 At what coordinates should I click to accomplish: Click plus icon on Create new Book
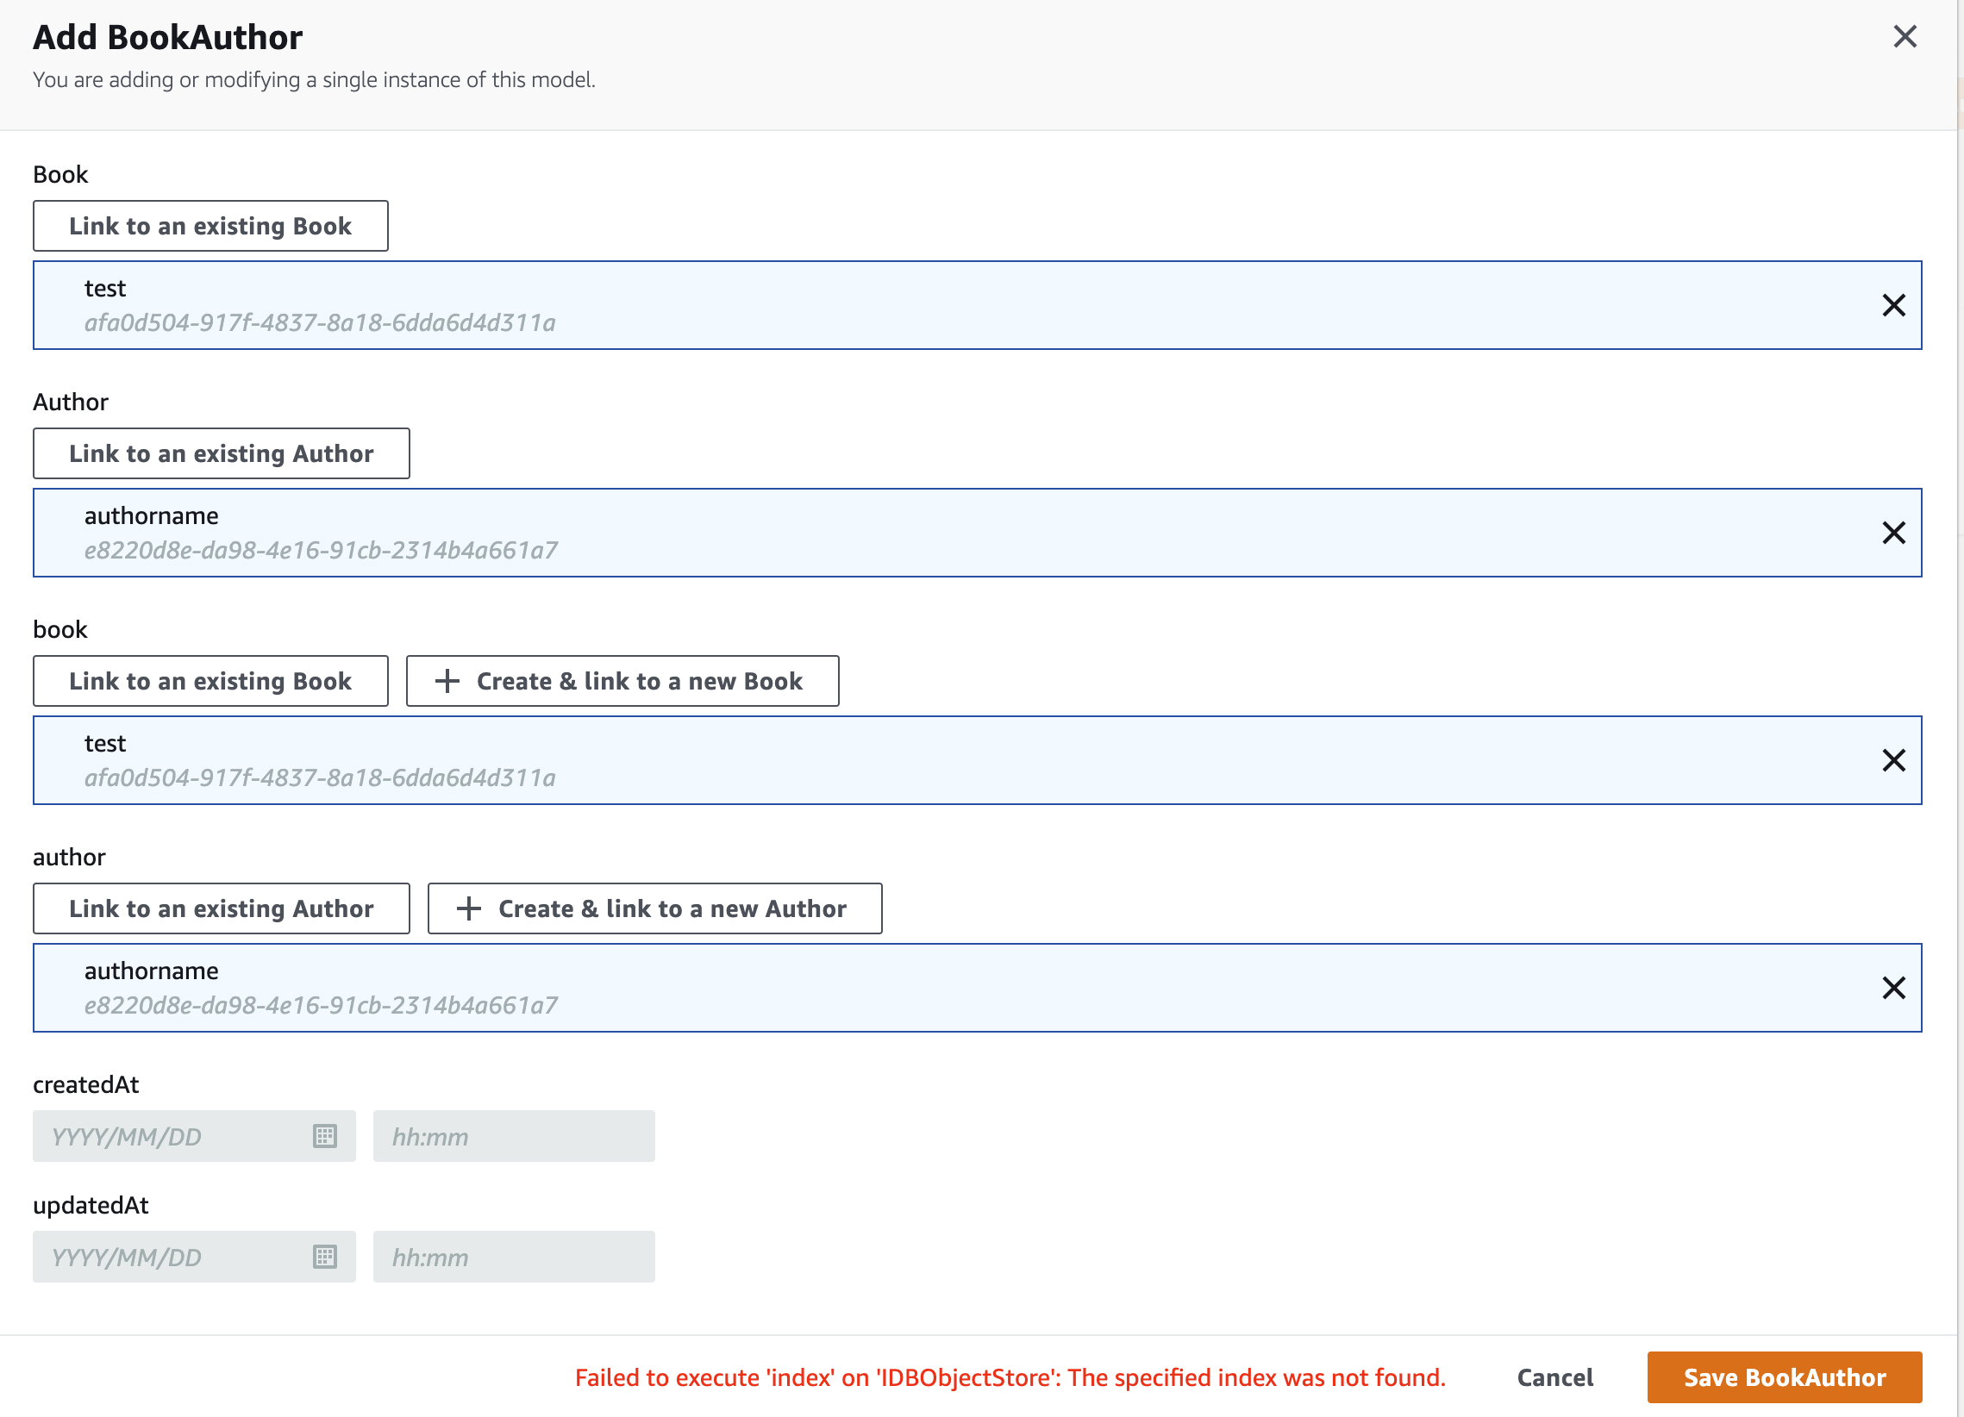tap(447, 681)
